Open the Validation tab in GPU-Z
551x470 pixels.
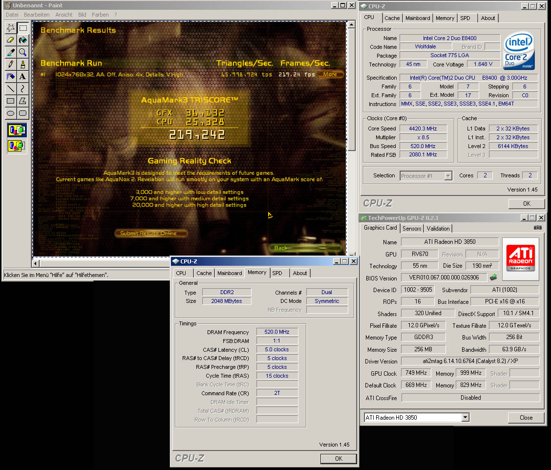(x=438, y=229)
